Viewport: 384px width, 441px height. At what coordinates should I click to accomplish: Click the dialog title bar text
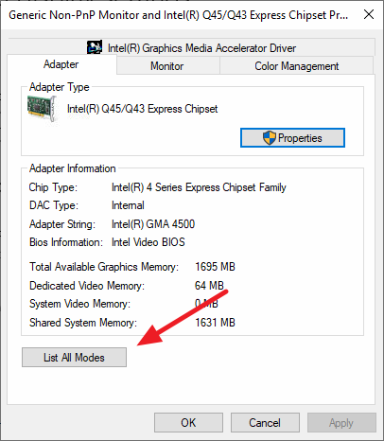click(178, 15)
